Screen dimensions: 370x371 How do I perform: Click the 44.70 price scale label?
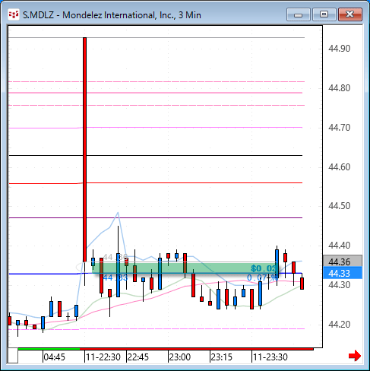339,128
